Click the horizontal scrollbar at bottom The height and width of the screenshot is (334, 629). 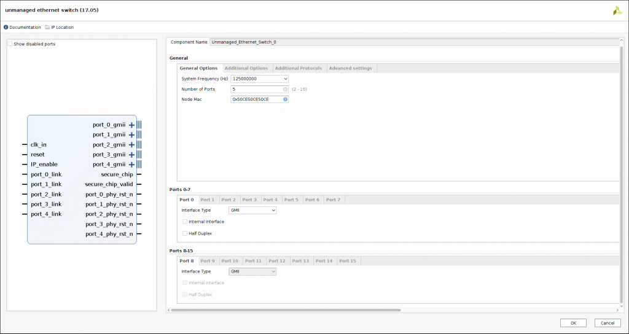point(286,310)
